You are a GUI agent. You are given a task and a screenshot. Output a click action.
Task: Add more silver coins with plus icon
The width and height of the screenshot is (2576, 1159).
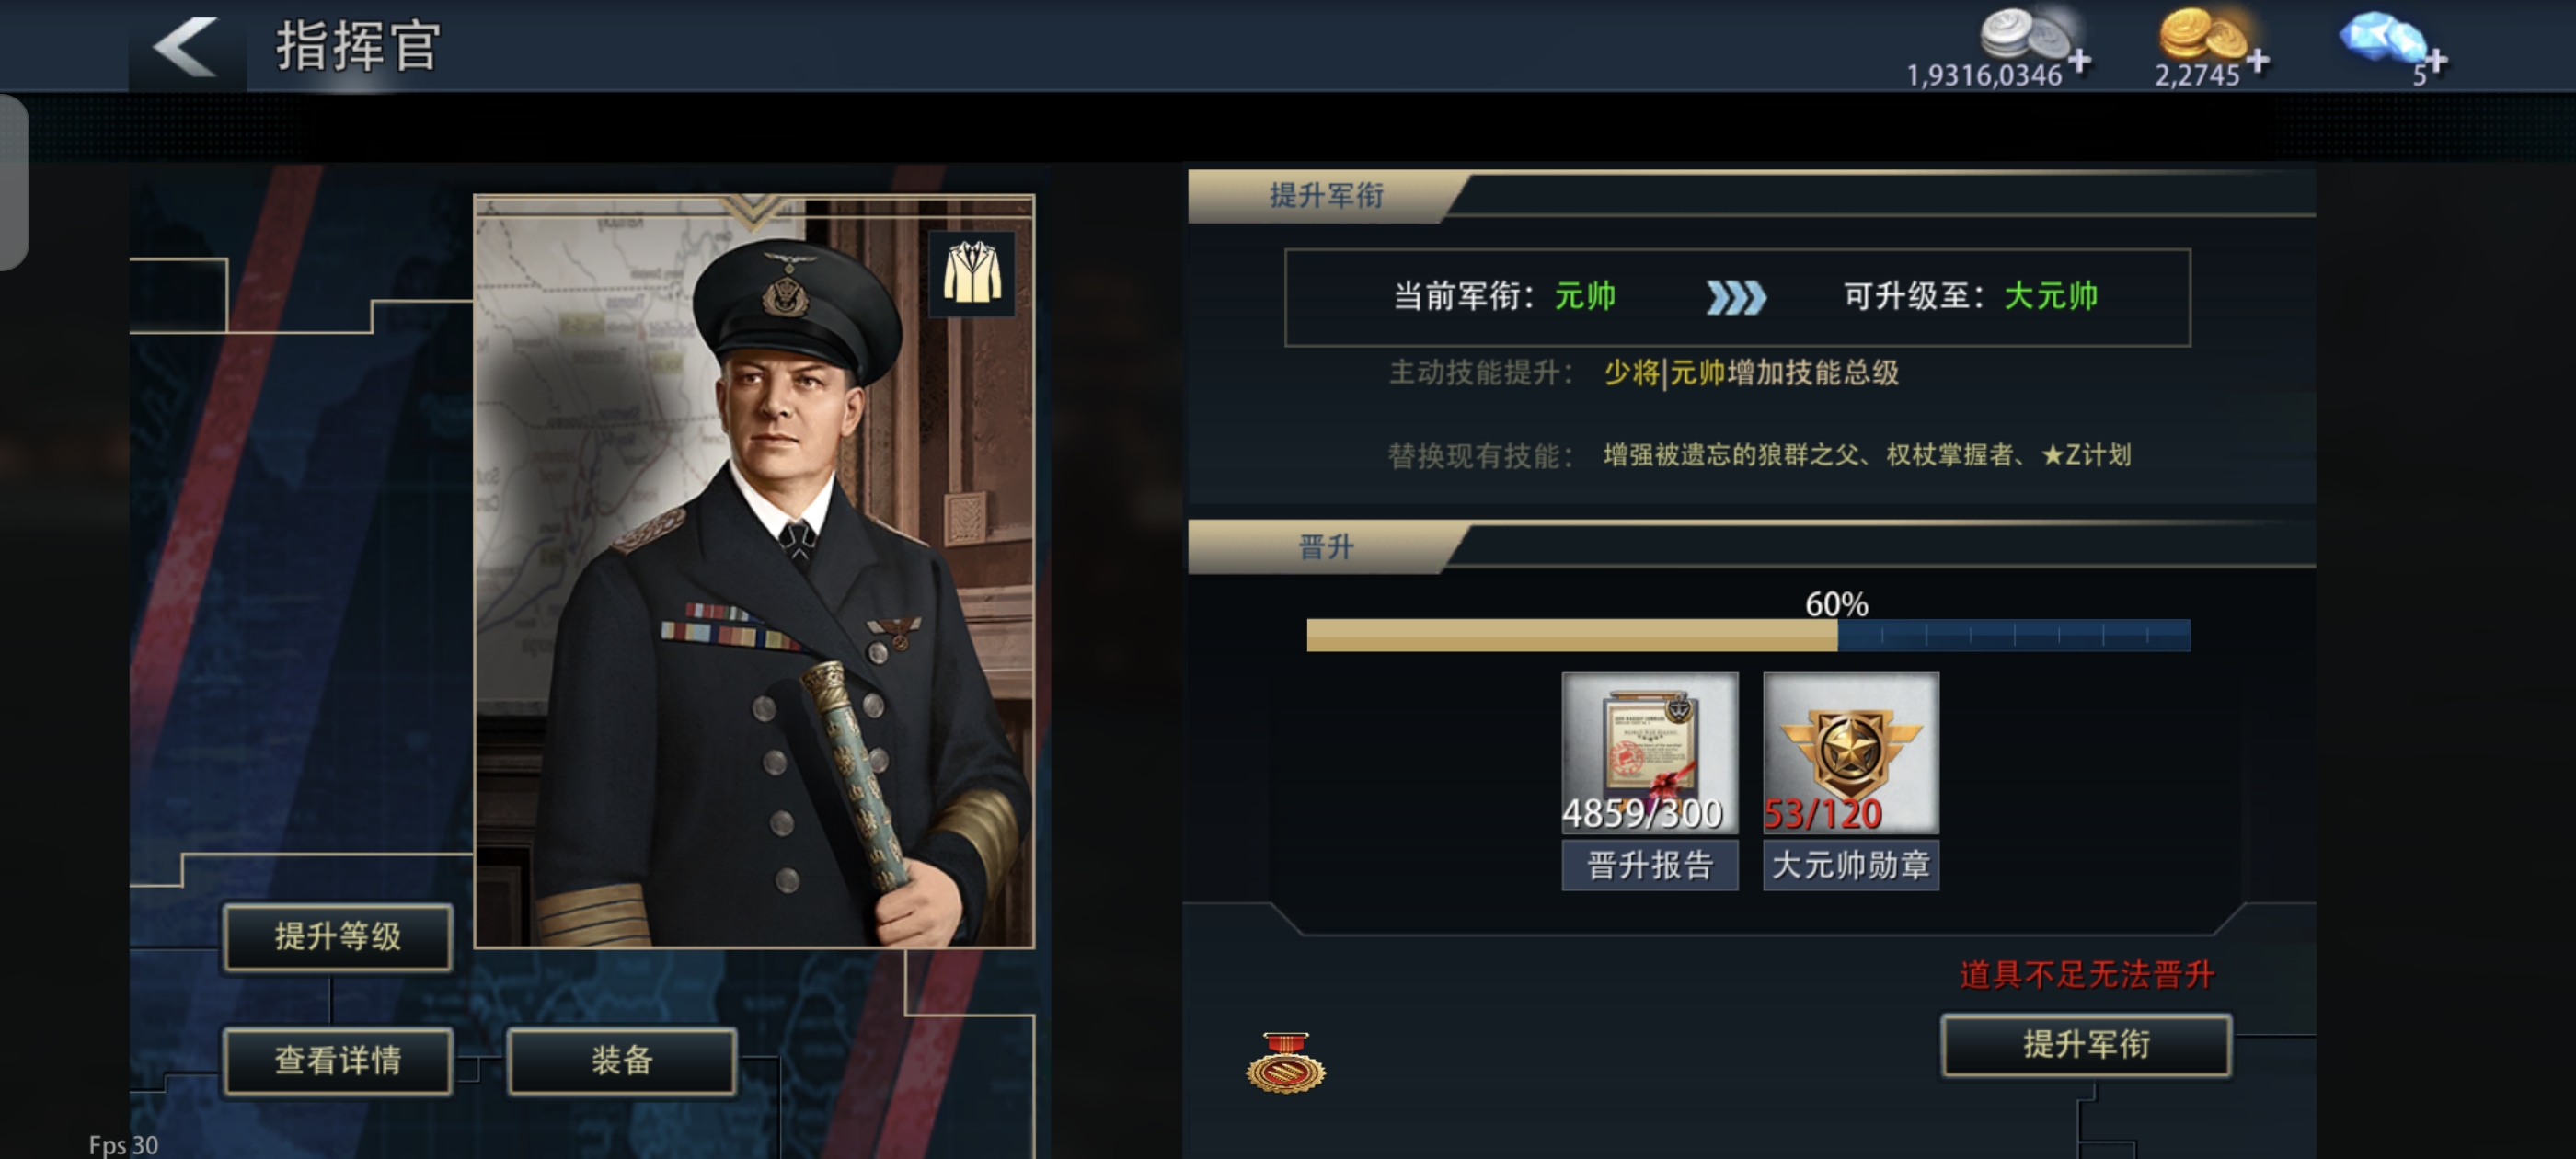[2080, 62]
